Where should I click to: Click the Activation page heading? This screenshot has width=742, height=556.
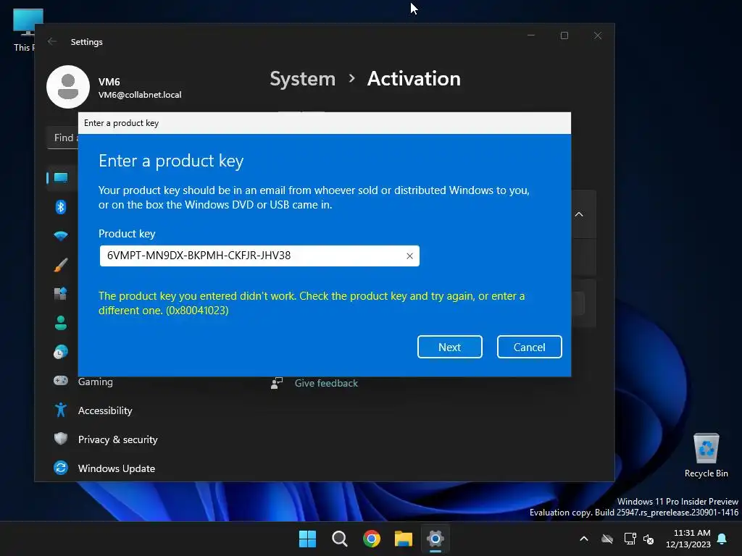tap(414, 79)
